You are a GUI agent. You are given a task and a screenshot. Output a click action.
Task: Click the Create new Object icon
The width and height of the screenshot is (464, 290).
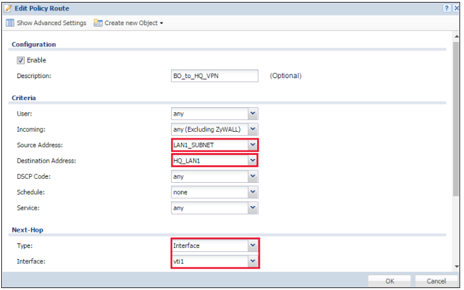(x=98, y=23)
